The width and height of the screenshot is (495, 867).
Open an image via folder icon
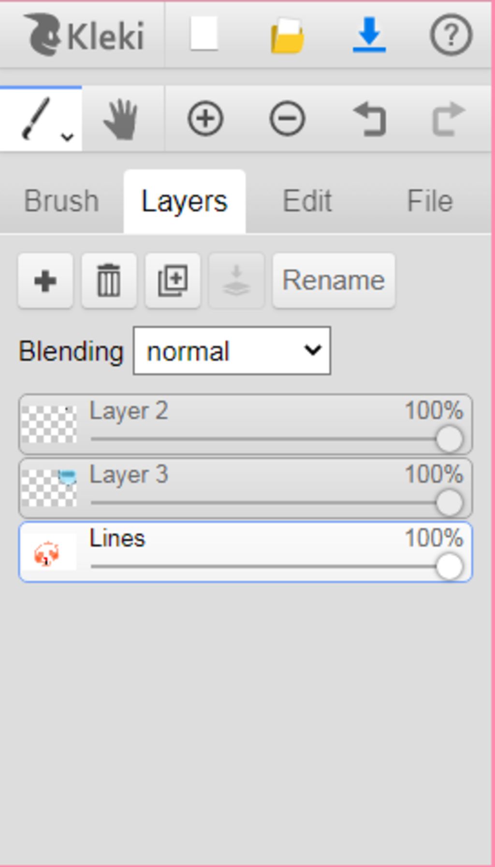point(287,35)
